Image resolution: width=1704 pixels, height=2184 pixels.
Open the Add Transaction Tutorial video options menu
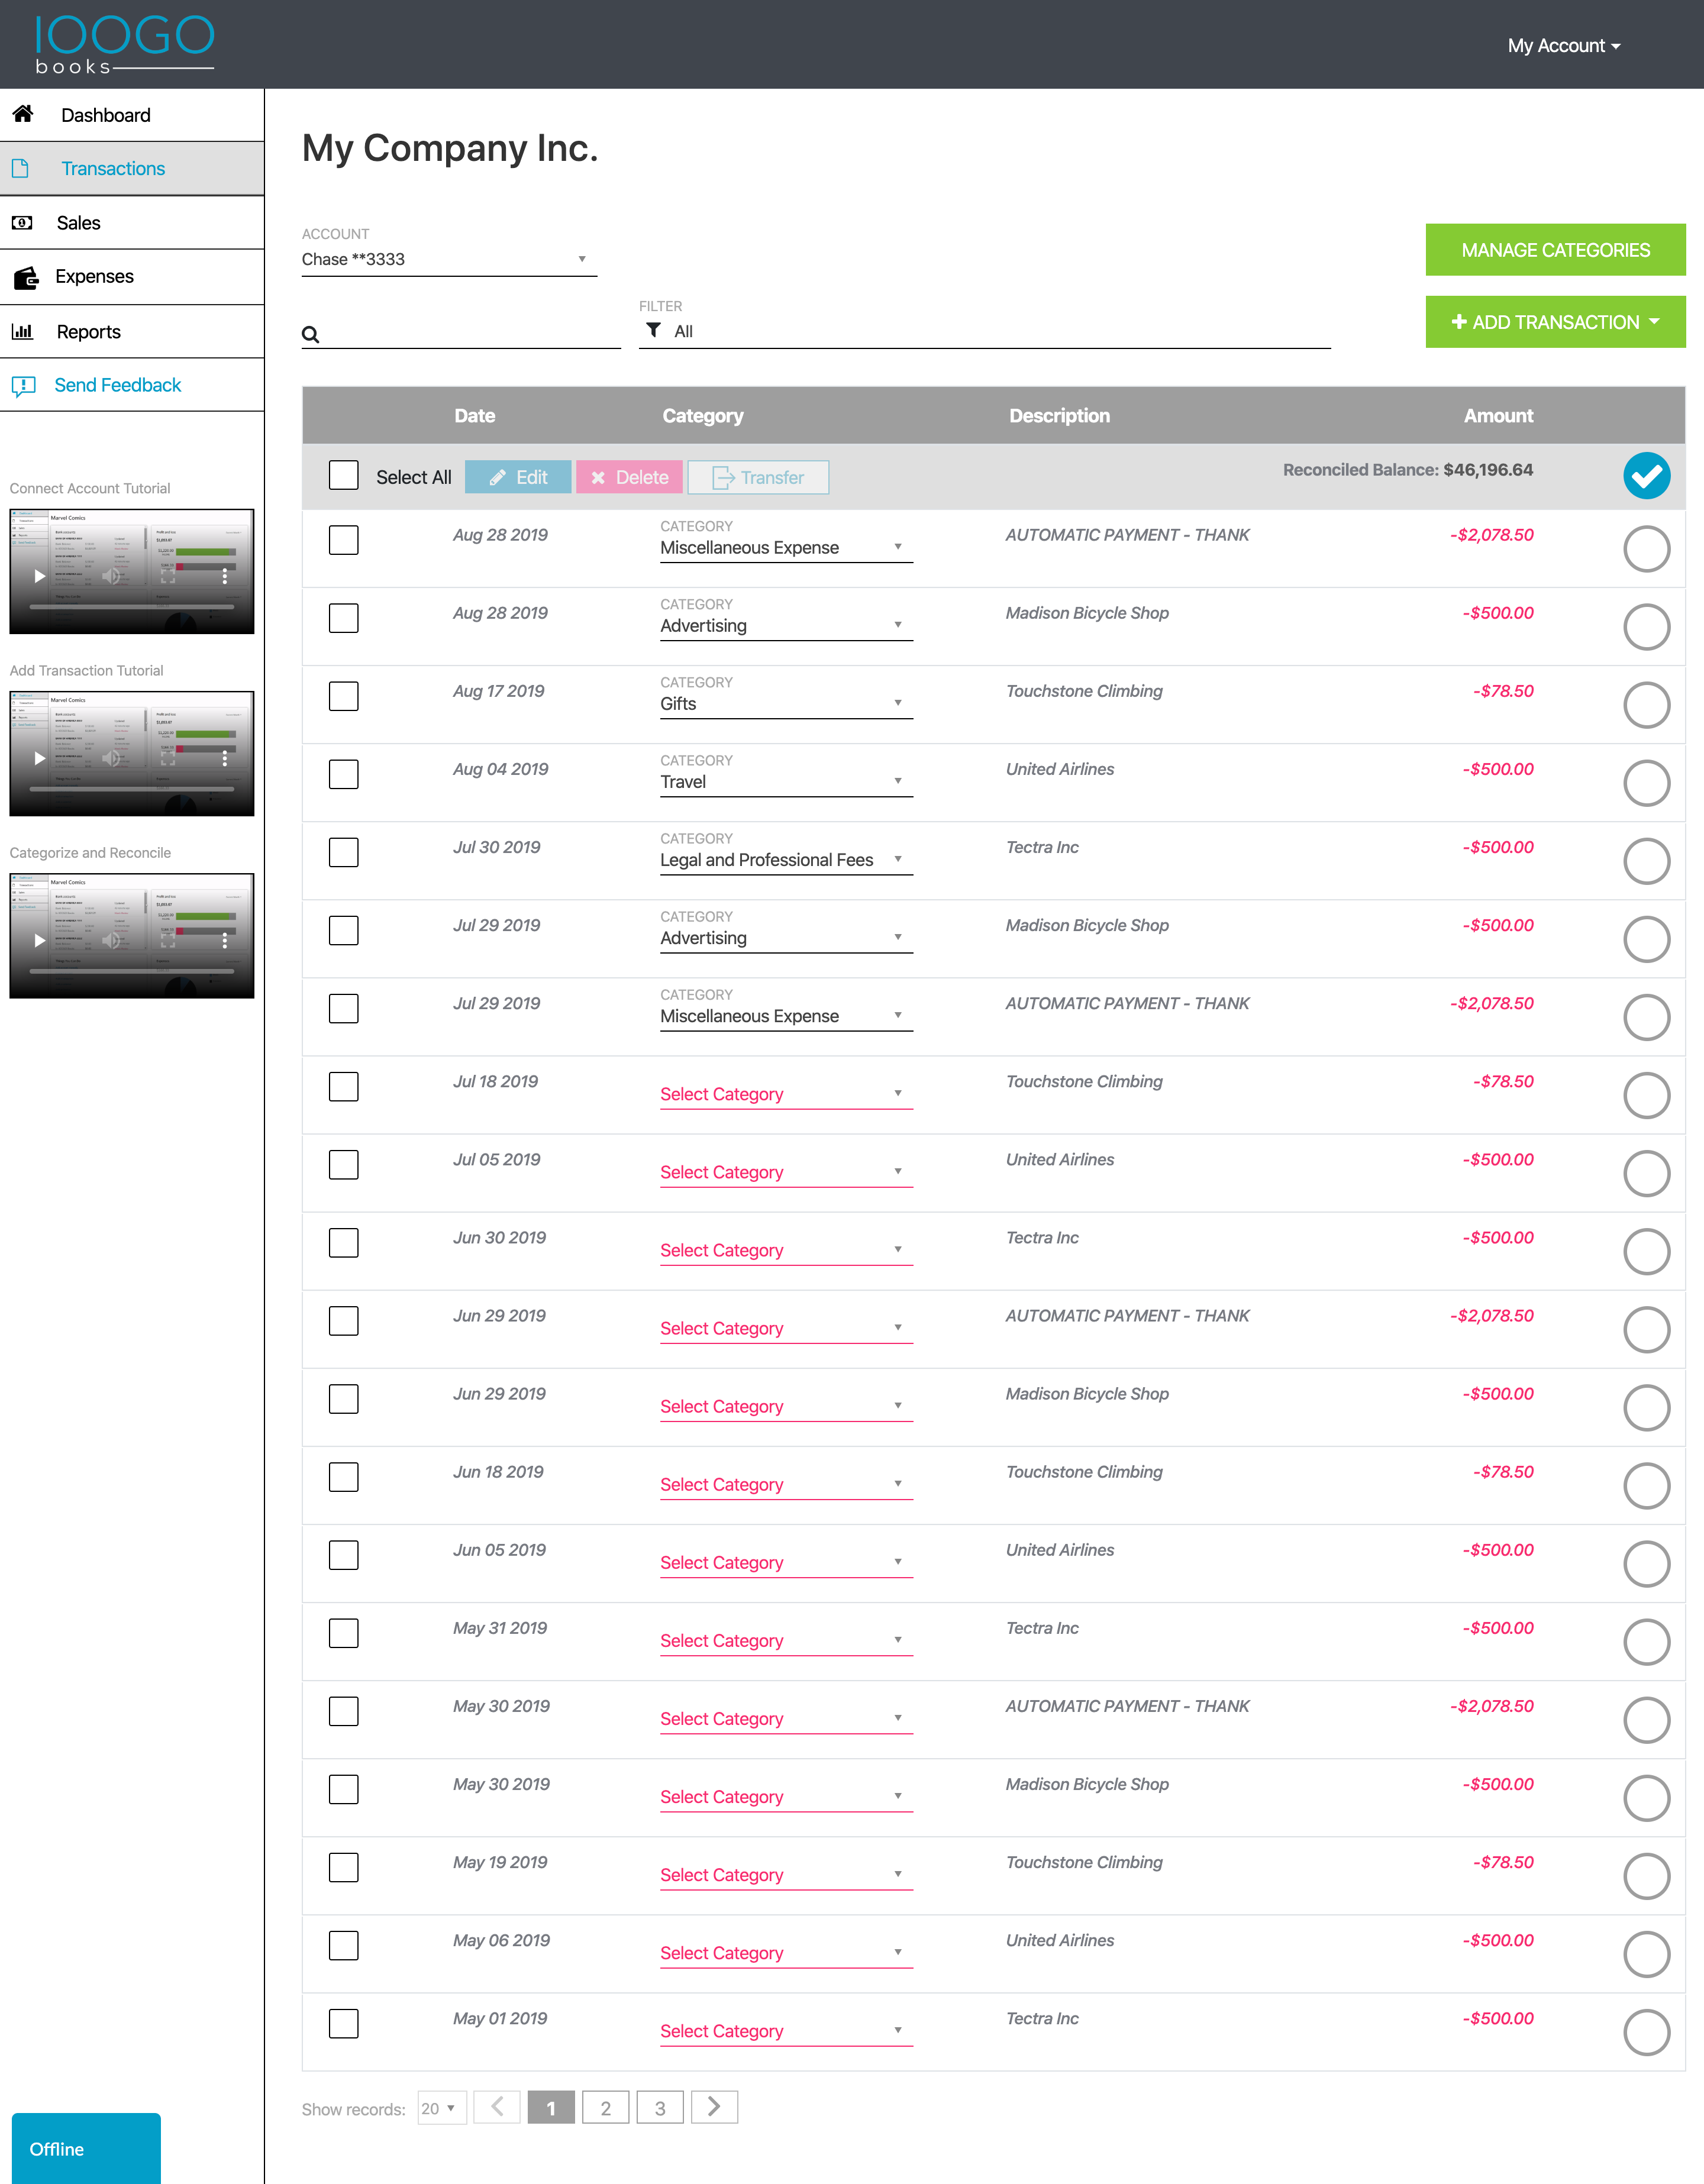pos(224,758)
